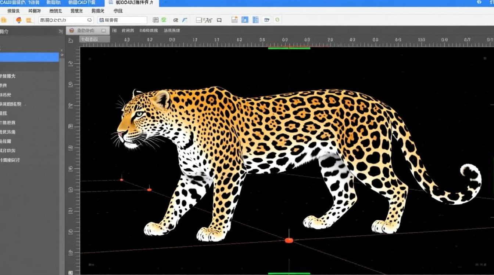Click the orange-blue round icon in the toolbar

(18, 20)
